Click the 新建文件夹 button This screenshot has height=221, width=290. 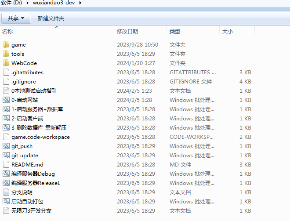pos(51,18)
